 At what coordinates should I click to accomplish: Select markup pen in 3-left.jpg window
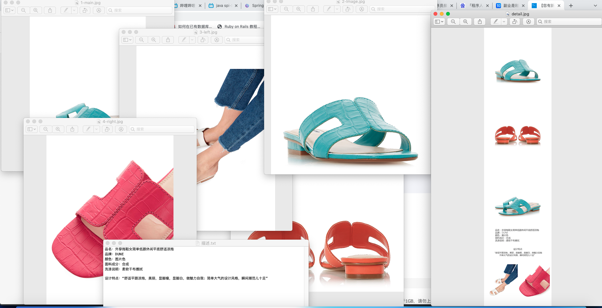(184, 40)
